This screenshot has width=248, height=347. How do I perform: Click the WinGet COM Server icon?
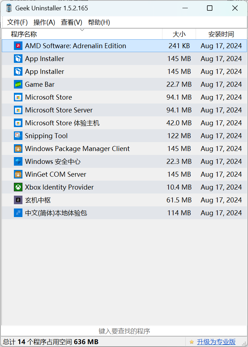click(x=18, y=174)
